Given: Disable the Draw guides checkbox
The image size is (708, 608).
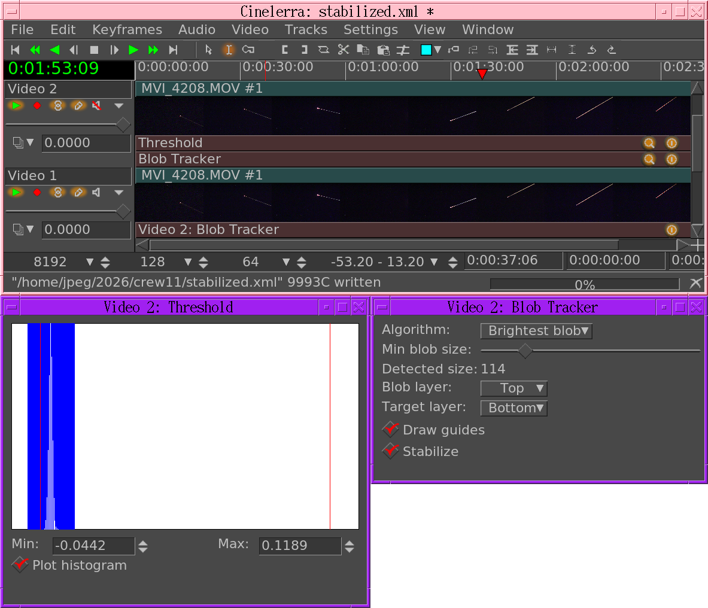Looking at the screenshot, I should 391,429.
